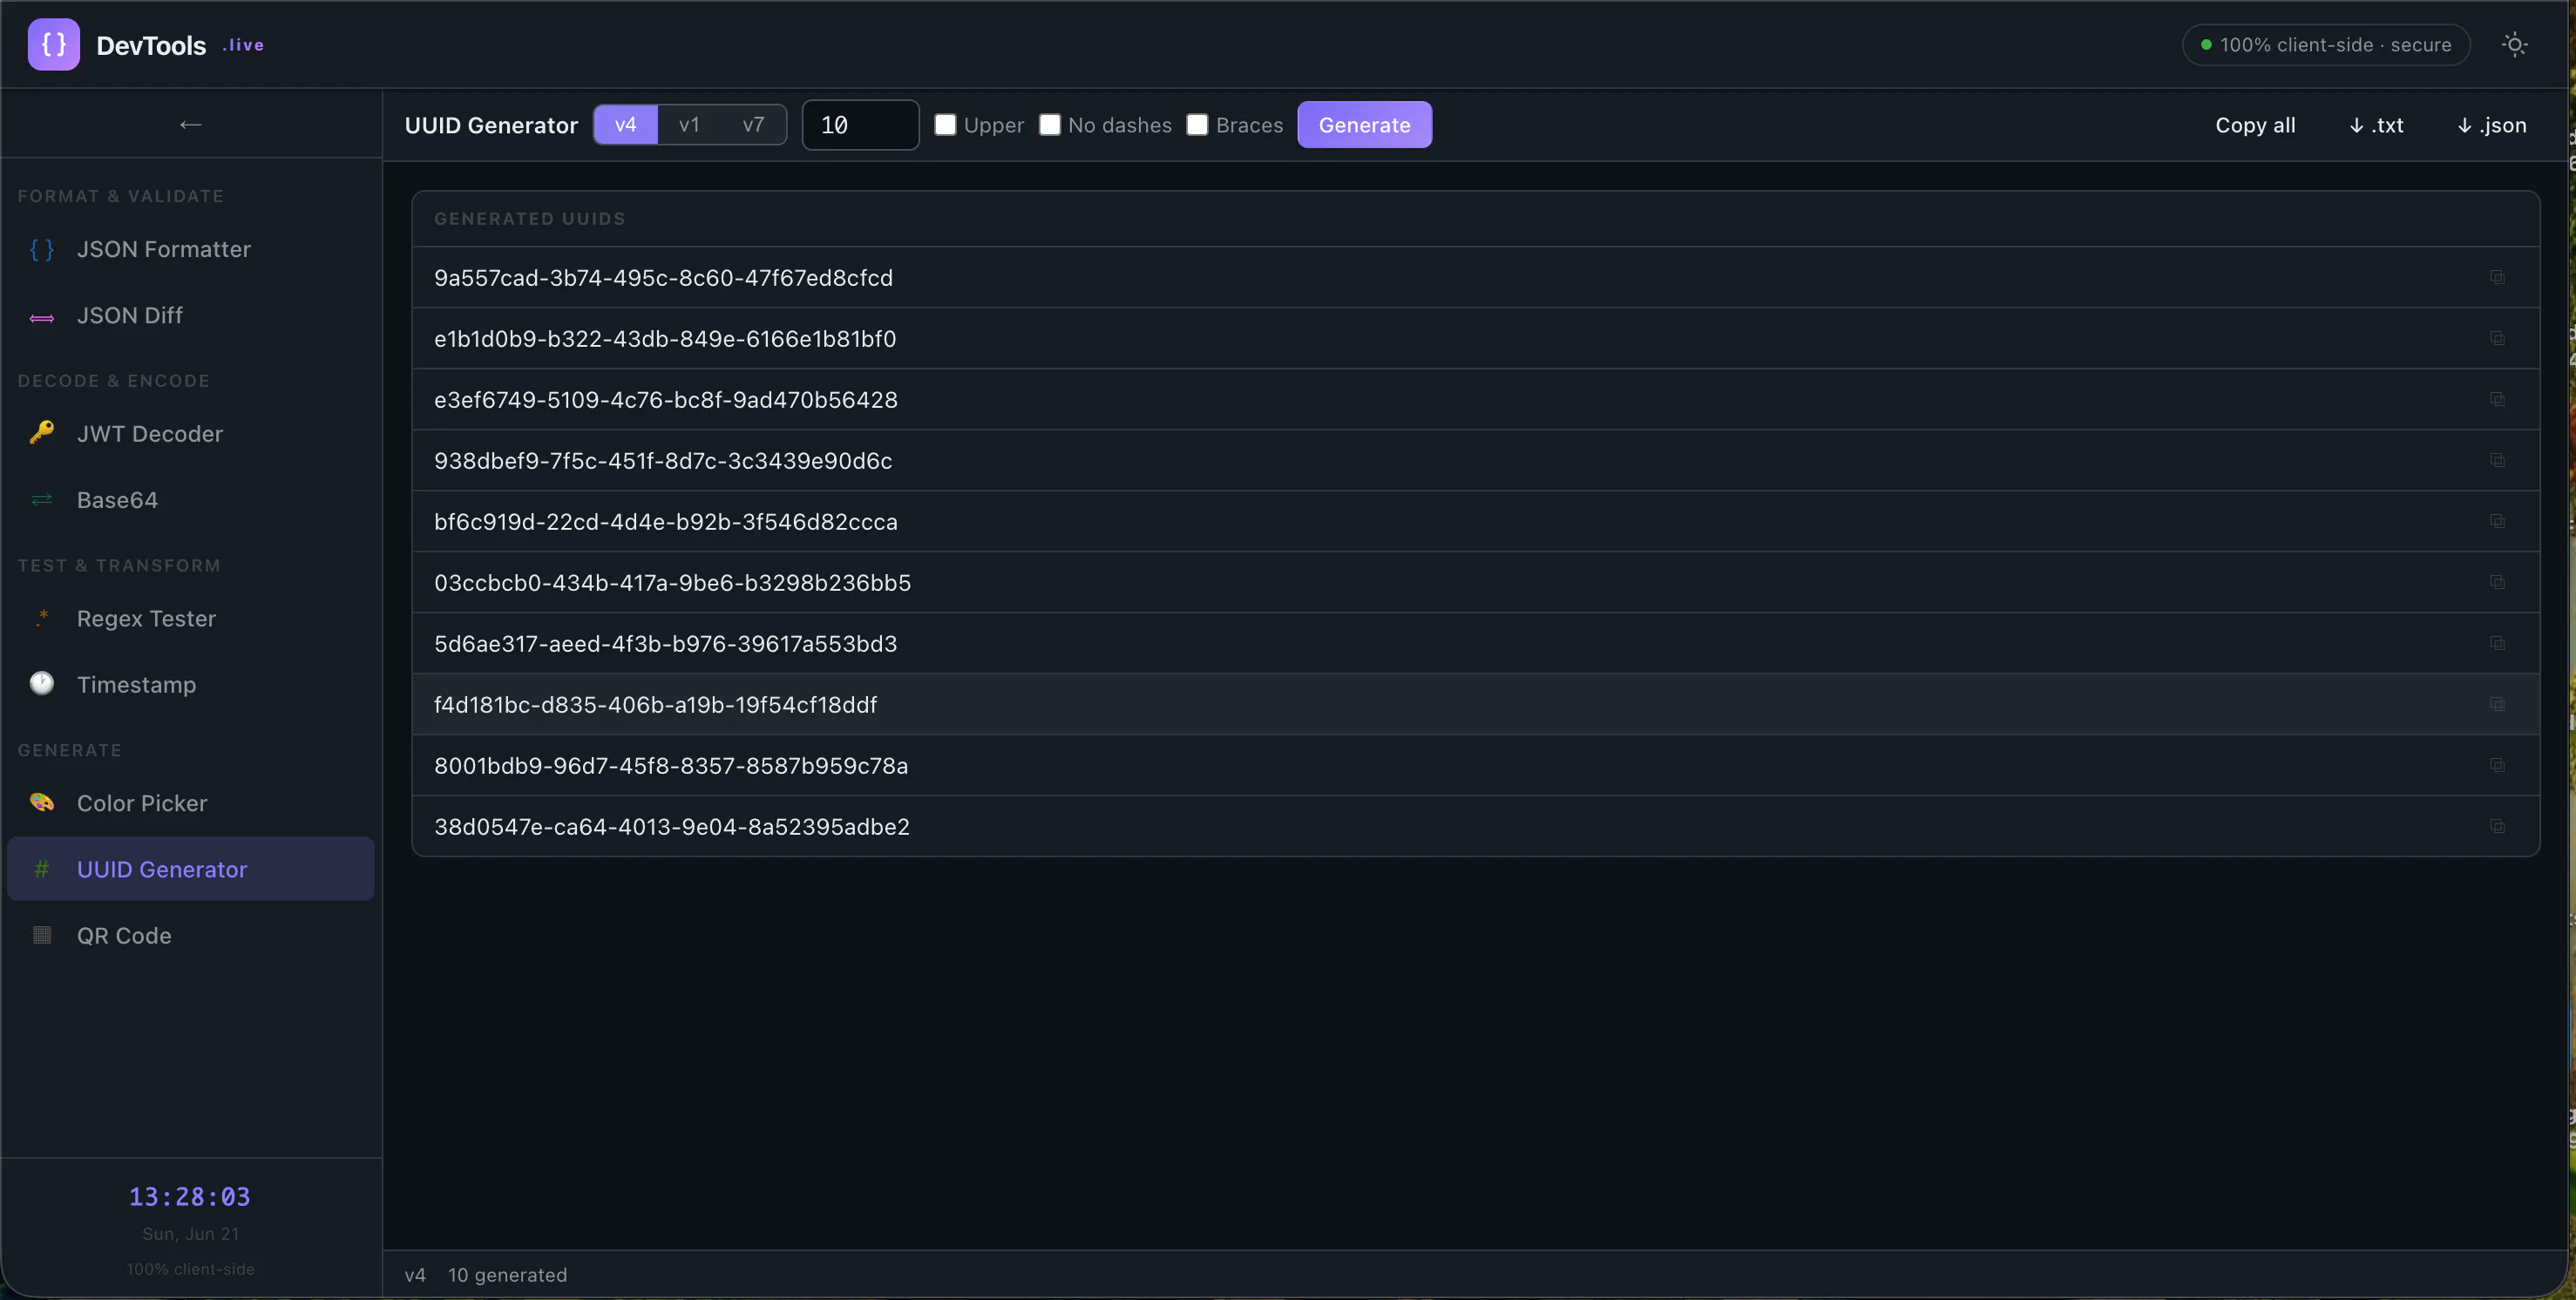This screenshot has height=1300, width=2576.
Task: Select the v4 version tab
Action: point(625,124)
